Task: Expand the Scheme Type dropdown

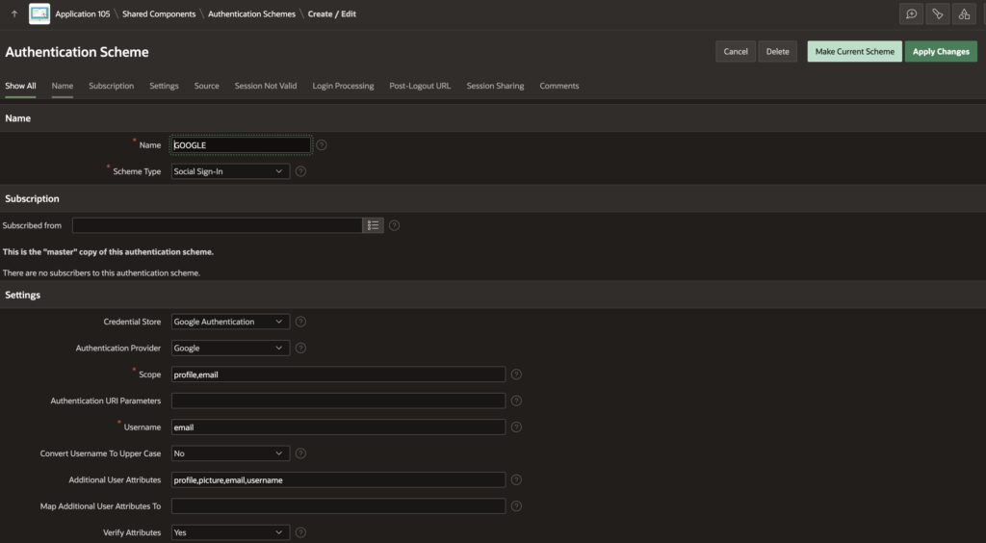Action: 230,171
